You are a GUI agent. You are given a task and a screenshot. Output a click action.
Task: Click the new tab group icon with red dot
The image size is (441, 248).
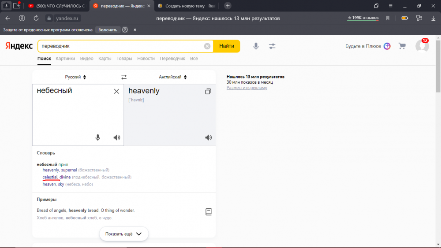coord(17,5)
